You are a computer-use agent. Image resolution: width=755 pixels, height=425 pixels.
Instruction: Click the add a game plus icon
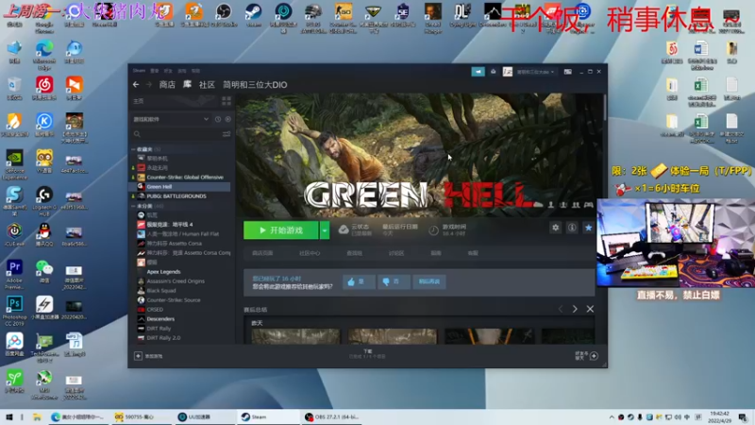138,356
